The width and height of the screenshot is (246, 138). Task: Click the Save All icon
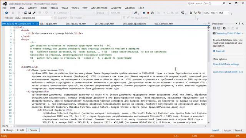(34, 13)
